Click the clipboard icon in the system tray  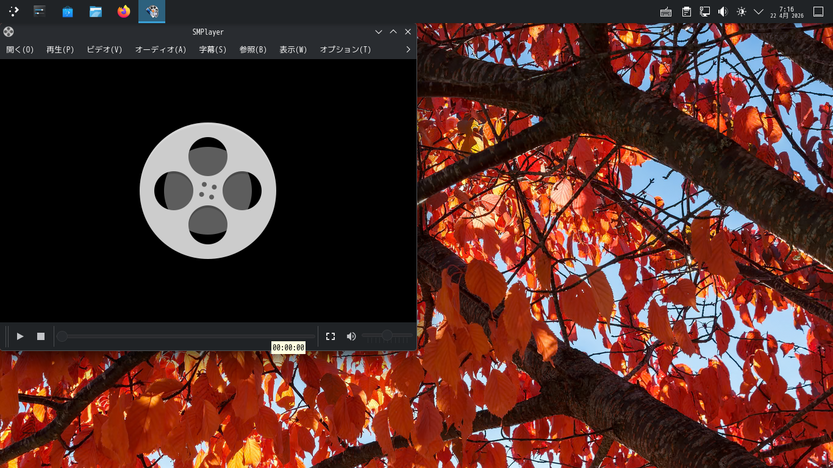pos(686,11)
